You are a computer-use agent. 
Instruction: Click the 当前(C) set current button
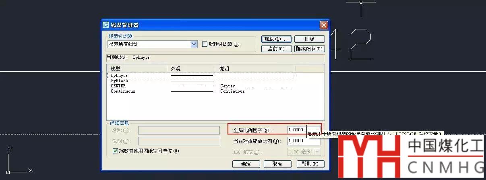pos(276,49)
